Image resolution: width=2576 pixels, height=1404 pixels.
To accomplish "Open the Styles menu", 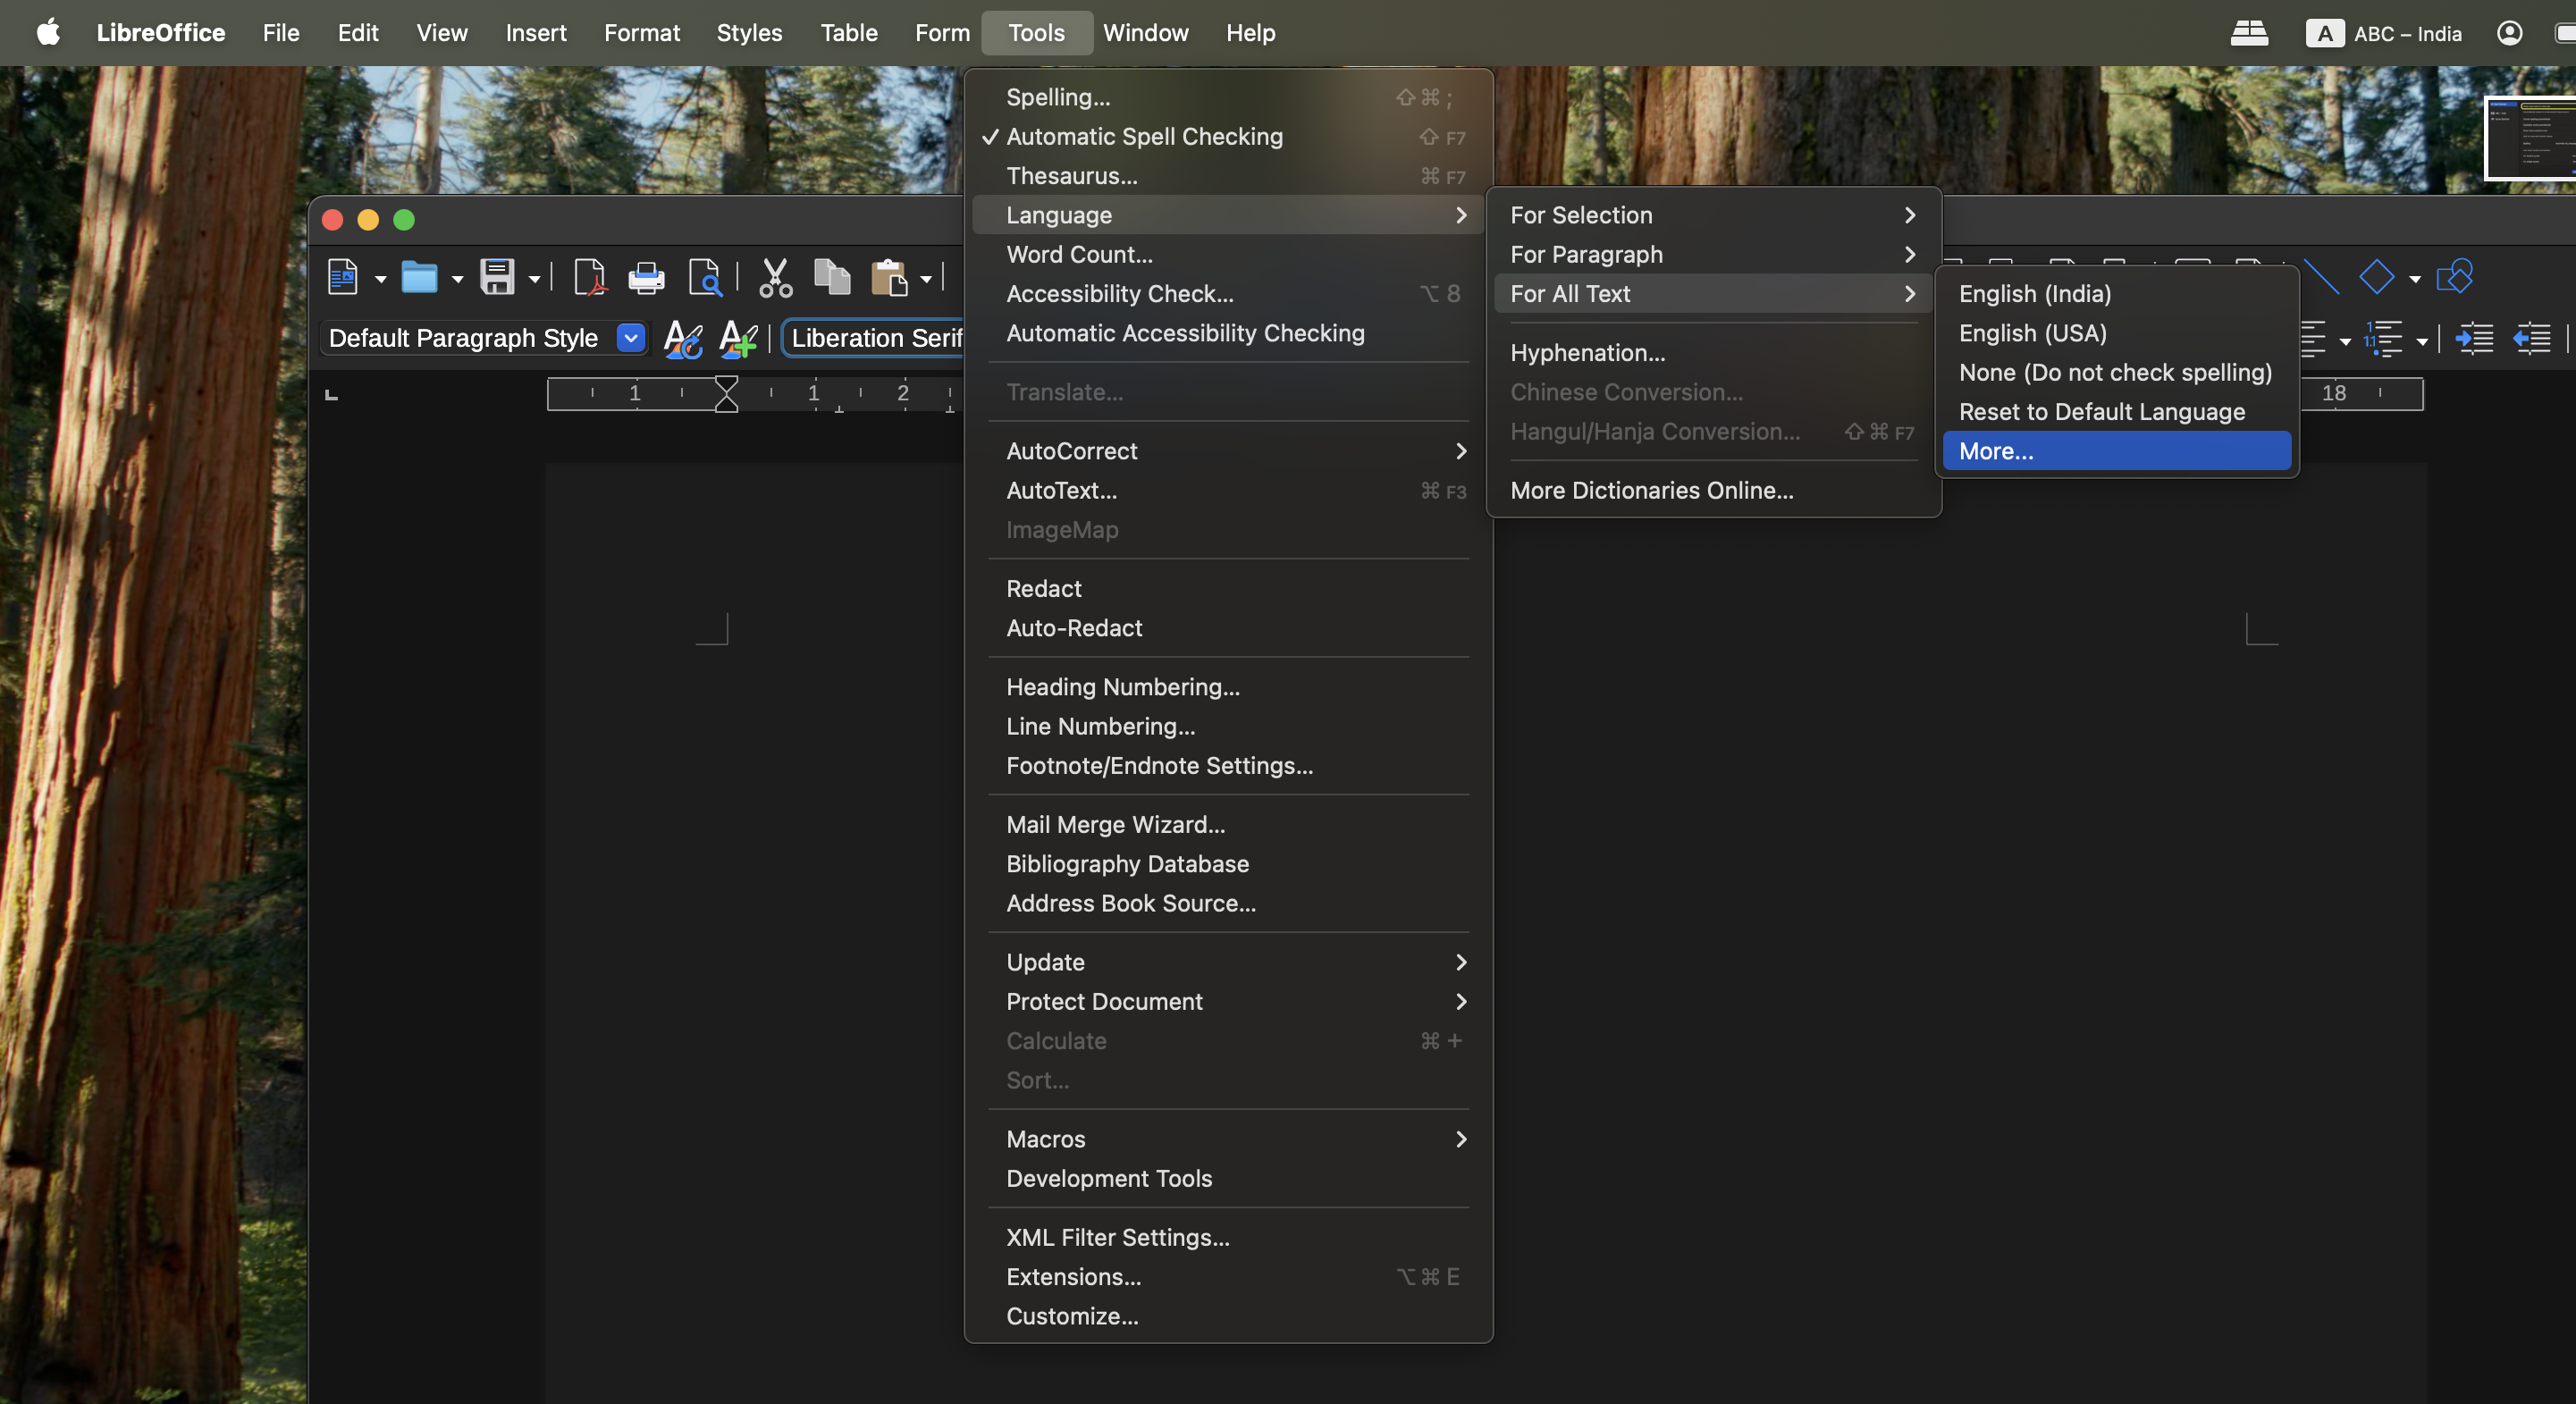I will coord(749,33).
